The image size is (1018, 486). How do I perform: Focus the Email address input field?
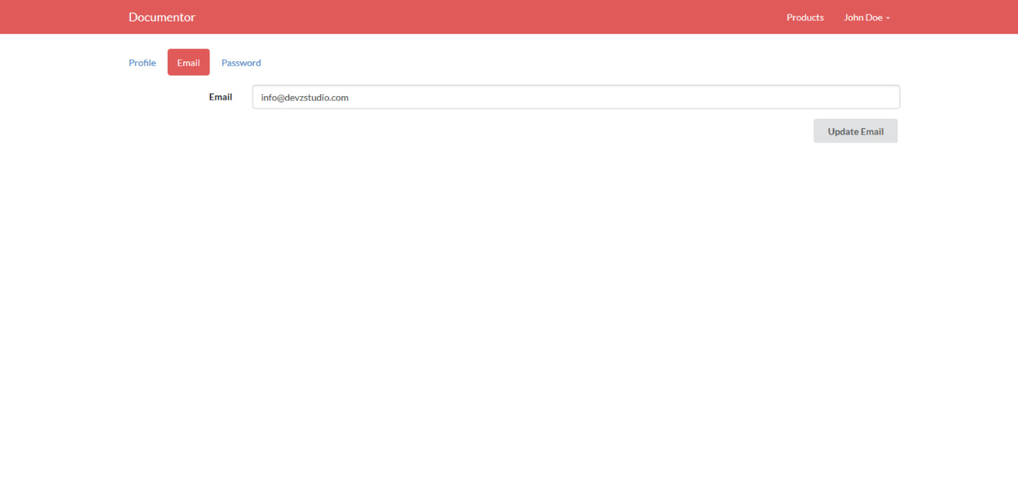point(576,97)
